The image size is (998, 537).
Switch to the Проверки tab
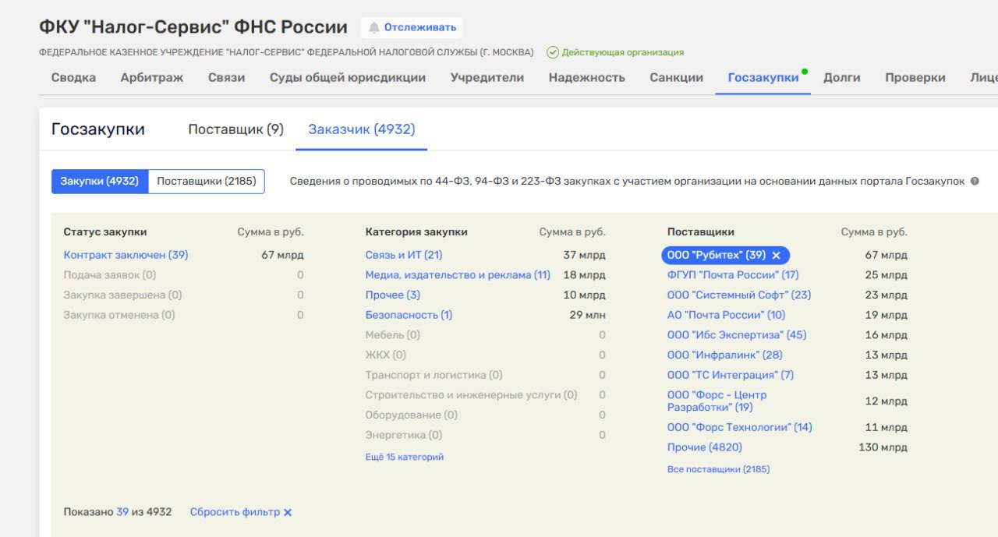[x=915, y=77]
